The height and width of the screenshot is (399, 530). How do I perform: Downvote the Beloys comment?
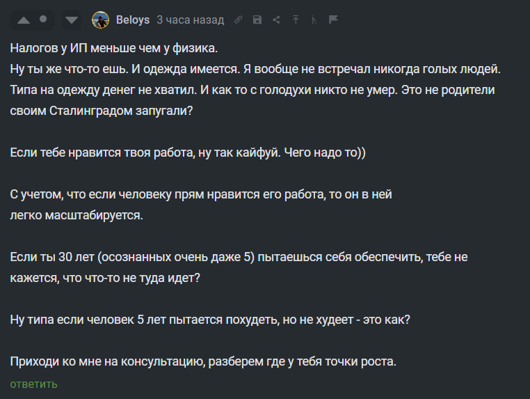click(72, 20)
